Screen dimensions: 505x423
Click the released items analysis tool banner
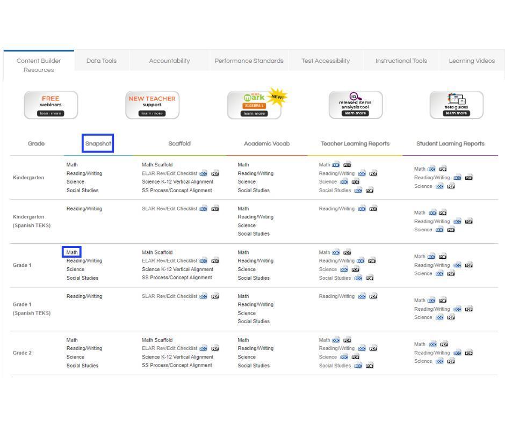coord(355,105)
